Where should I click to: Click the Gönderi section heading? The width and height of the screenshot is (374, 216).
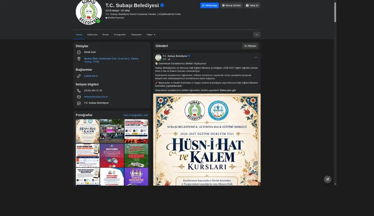click(161, 46)
